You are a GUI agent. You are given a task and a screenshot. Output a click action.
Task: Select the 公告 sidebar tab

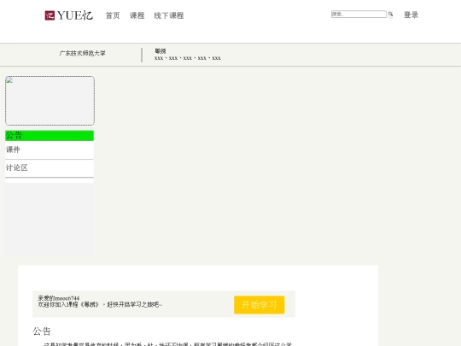(x=50, y=136)
